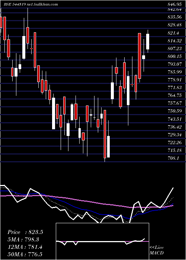The width and height of the screenshot is (186, 260).
Task: Click the 821.4 price level label
Action: (173, 33)
